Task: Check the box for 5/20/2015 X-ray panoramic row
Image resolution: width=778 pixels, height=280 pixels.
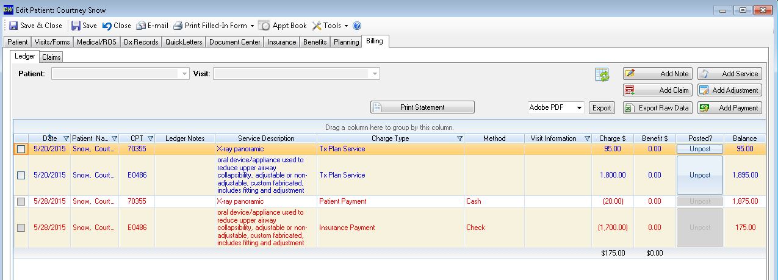Action: pyautogui.click(x=21, y=149)
